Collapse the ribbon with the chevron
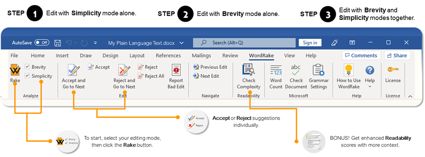 (410, 96)
